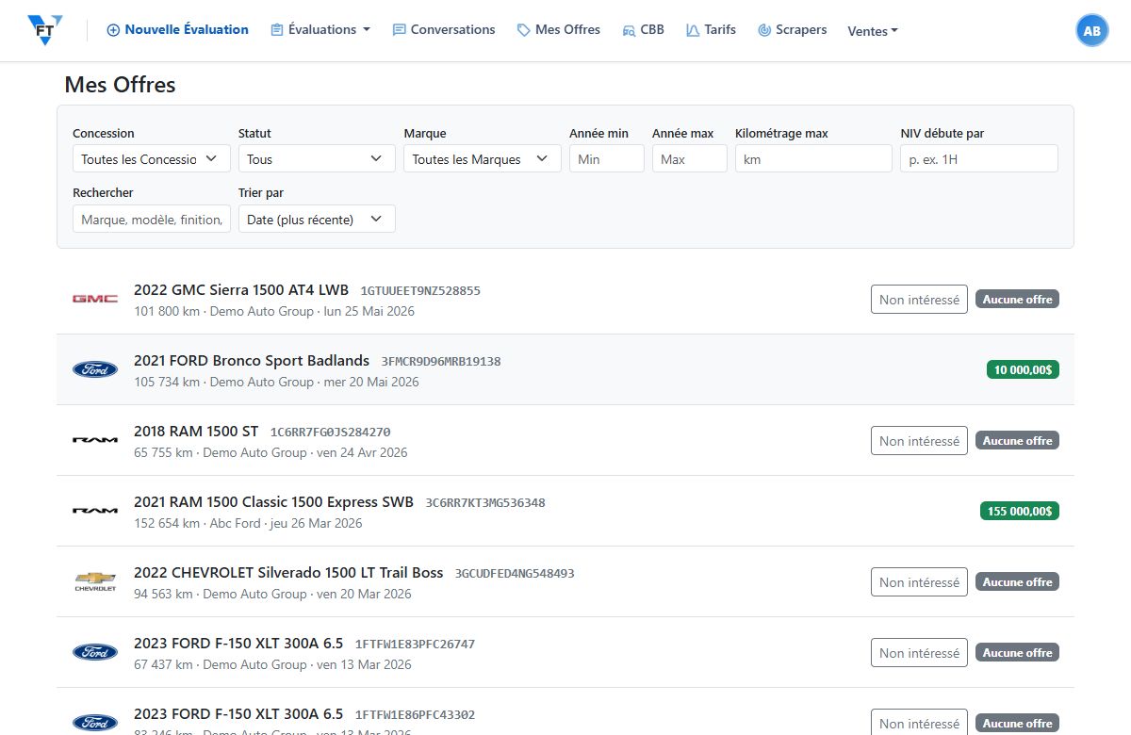1131x735 pixels.
Task: Focus the Année min field
Action: (x=607, y=158)
